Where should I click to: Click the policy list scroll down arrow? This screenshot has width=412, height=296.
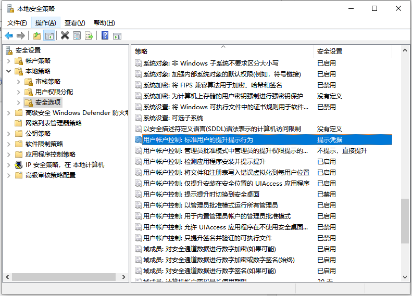[405, 277]
